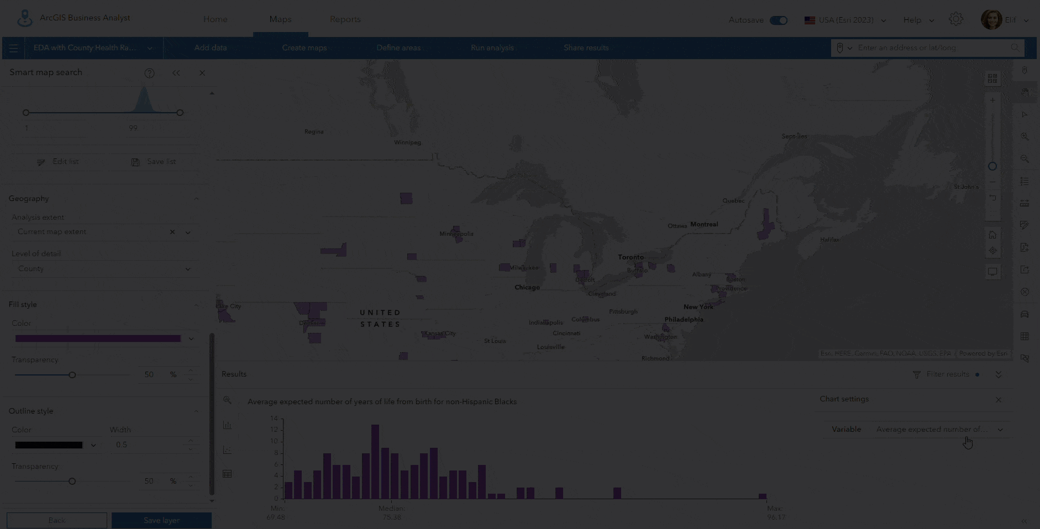Open the table grid icon in sidebar
Image resolution: width=1040 pixels, height=529 pixels.
point(1025,336)
